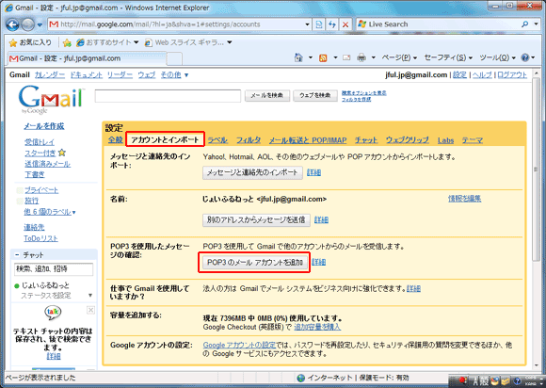This screenshot has width=546, height=388.
Task: Click the Live Search magnifier icon
Action: click(524, 24)
